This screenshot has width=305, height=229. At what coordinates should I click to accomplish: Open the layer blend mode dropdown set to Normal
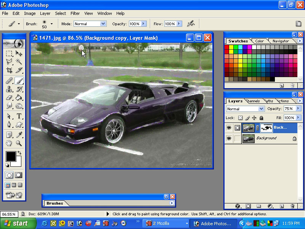coord(244,109)
